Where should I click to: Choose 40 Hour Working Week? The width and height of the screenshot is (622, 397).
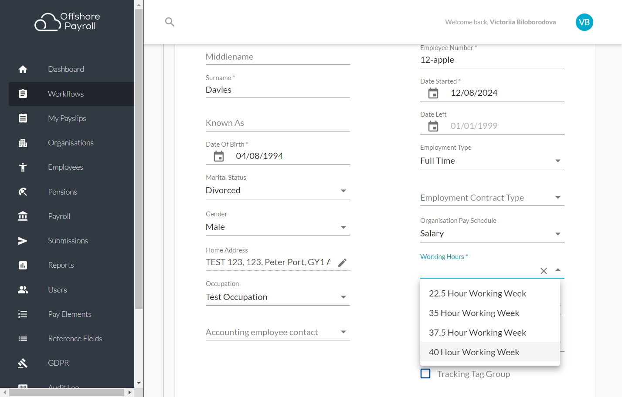(490, 352)
